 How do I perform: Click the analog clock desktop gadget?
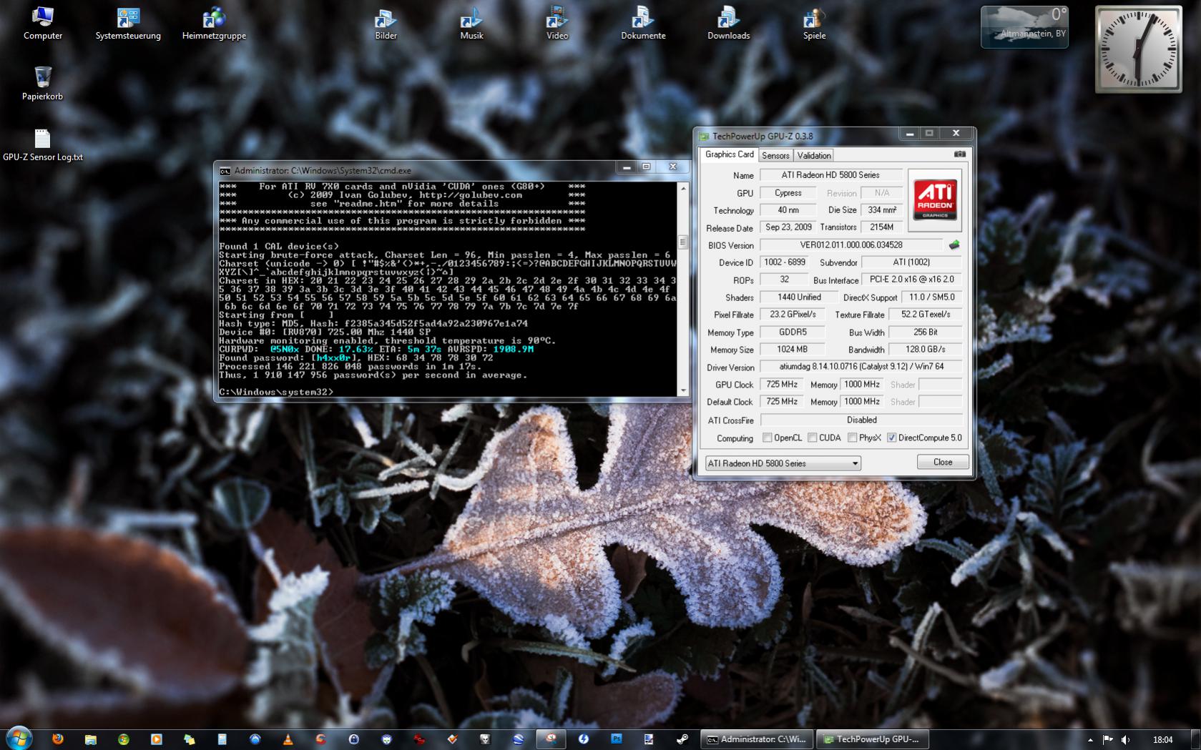[x=1139, y=49]
